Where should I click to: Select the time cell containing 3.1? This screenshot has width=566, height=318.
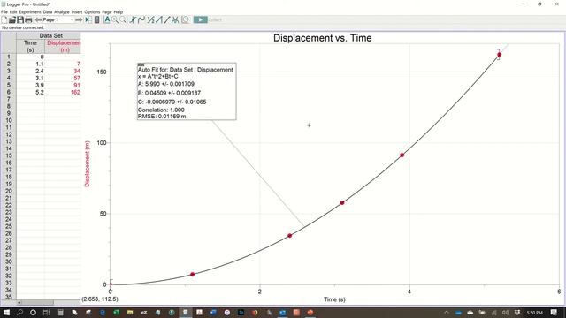coord(30,78)
